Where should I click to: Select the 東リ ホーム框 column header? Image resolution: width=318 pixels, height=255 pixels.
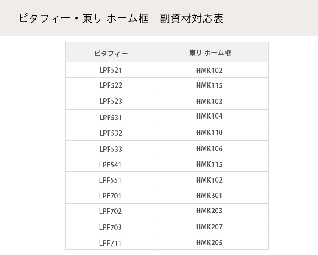tap(210, 53)
